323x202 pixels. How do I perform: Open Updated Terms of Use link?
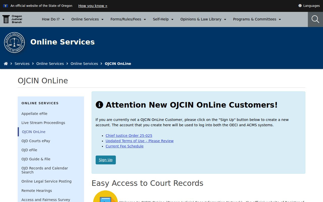140,141
